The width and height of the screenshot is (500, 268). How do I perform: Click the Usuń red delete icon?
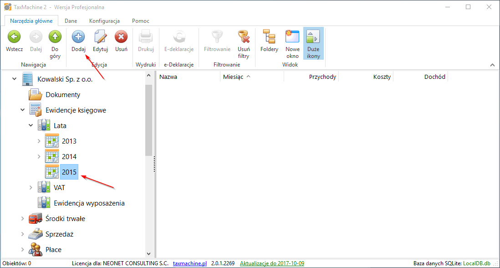point(121,37)
